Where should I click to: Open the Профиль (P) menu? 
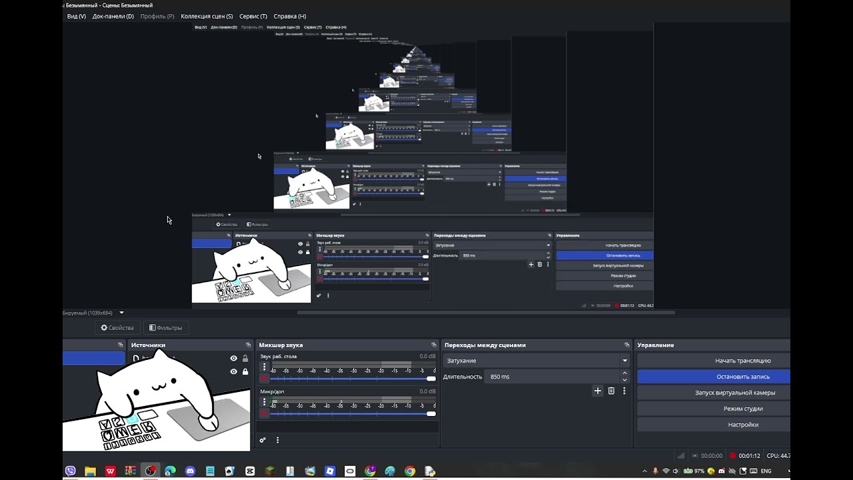[157, 16]
